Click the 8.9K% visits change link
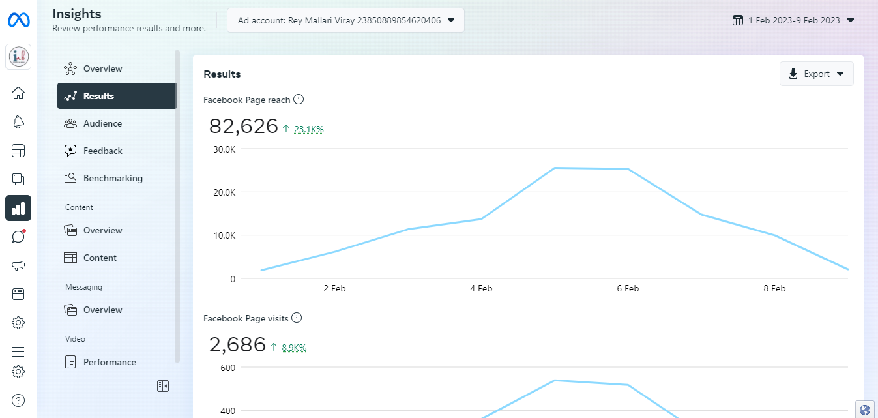 [x=293, y=348]
